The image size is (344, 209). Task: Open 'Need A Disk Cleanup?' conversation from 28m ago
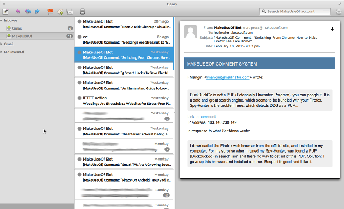[x=124, y=24]
